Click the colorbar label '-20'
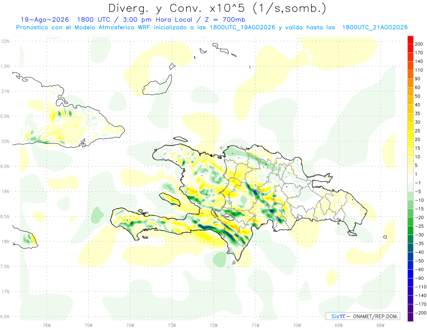 [x=419, y=218]
